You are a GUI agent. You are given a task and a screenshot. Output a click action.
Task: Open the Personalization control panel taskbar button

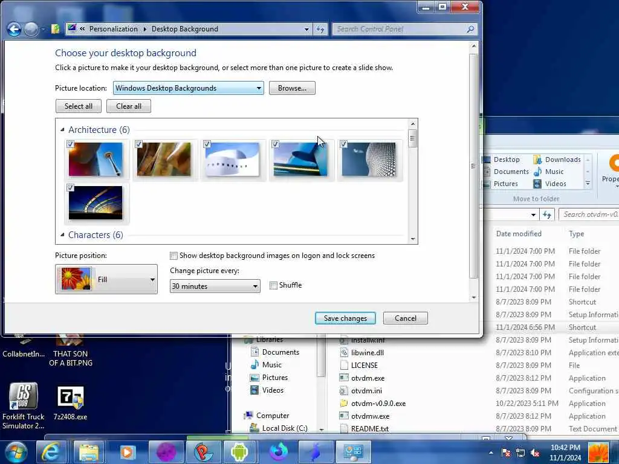coord(353,452)
